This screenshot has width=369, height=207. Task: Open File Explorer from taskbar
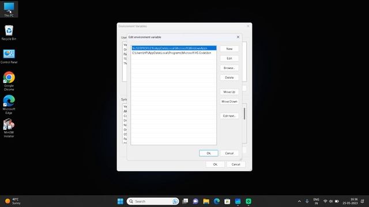click(206, 201)
